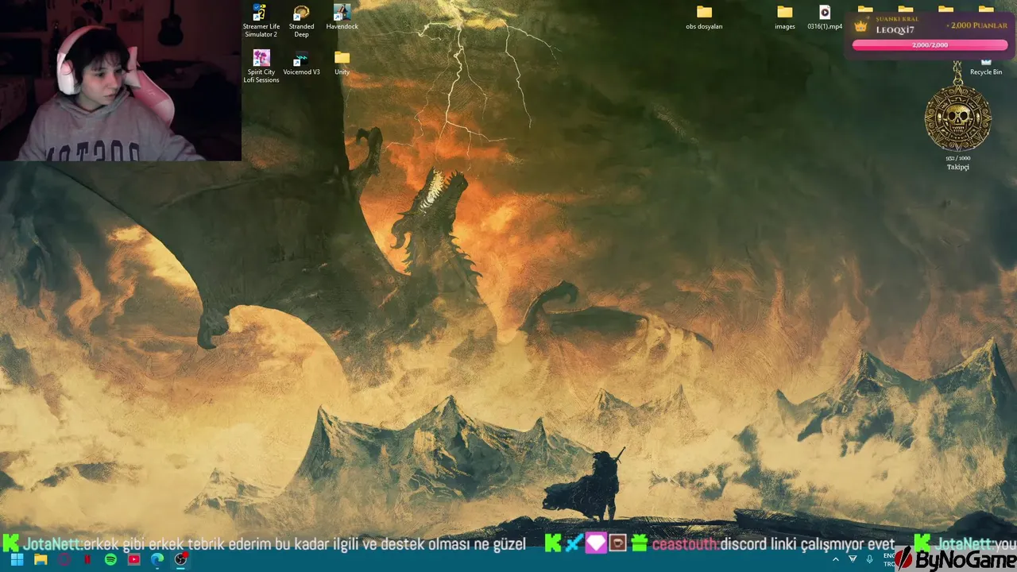Click the microphone icon in the system tray
Viewport: 1017px width, 572px height.
[870, 559]
